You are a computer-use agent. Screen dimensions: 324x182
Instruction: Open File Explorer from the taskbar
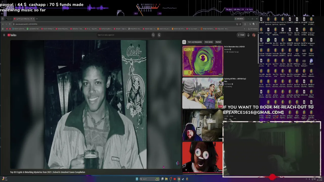click(166, 179)
